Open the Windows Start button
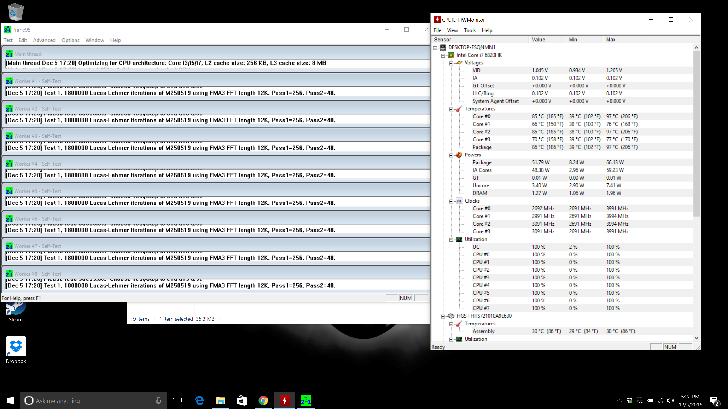Image resolution: width=728 pixels, height=409 pixels. [x=10, y=400]
